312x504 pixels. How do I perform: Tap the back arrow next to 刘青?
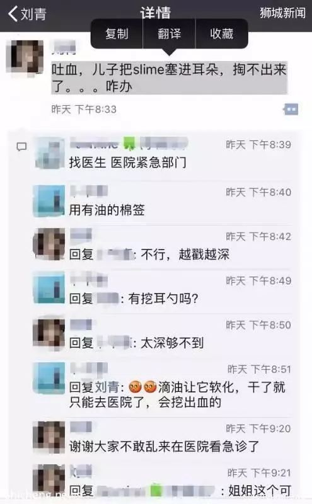coord(13,14)
